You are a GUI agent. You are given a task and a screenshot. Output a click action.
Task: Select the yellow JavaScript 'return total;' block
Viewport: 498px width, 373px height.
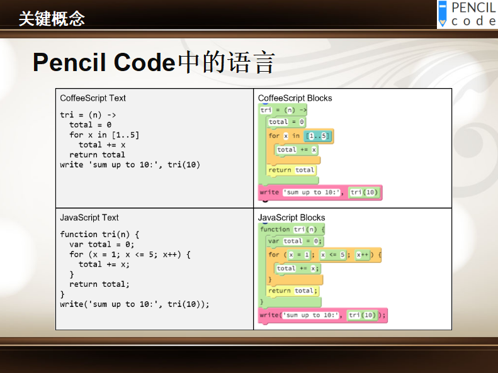[293, 291]
